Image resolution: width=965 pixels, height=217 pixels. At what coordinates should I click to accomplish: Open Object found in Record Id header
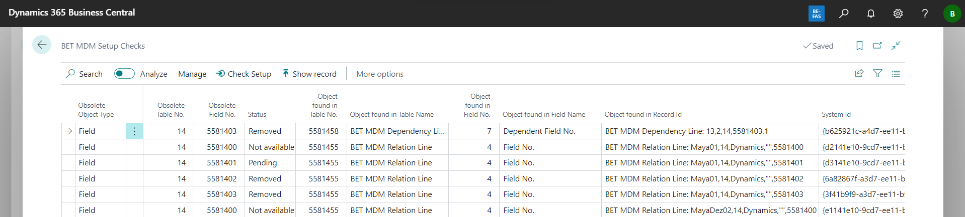coord(643,114)
